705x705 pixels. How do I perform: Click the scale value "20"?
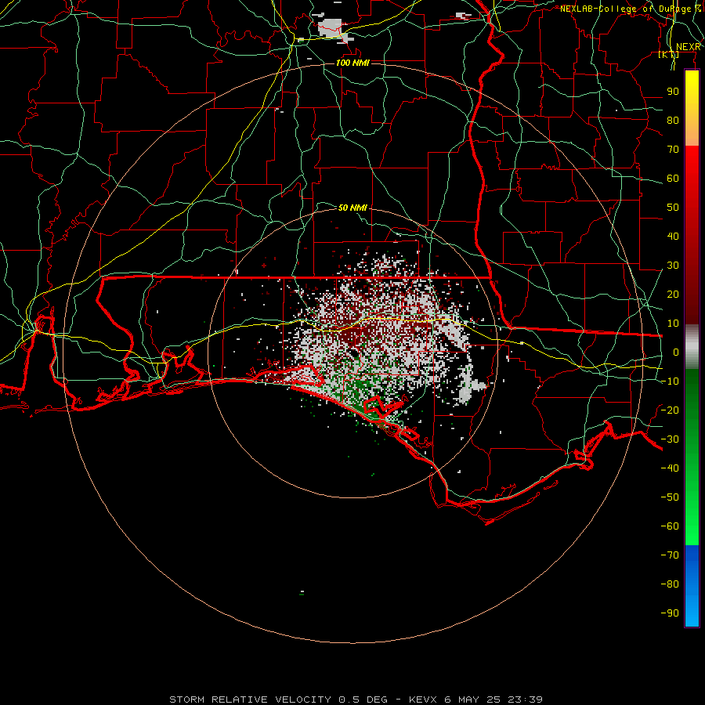pyautogui.click(x=673, y=295)
